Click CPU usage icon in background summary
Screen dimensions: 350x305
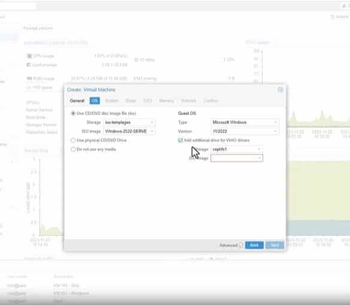(29, 56)
